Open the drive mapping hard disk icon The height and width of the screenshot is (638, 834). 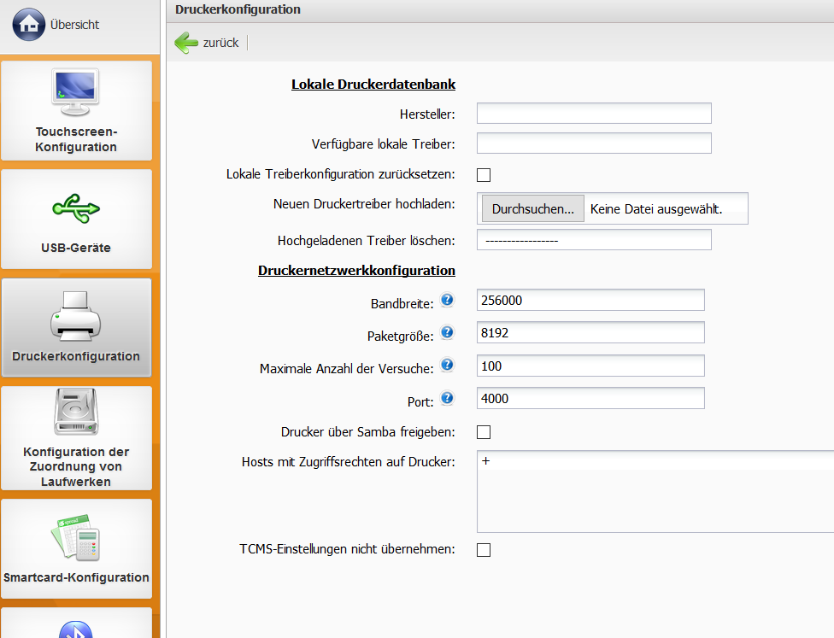point(76,412)
